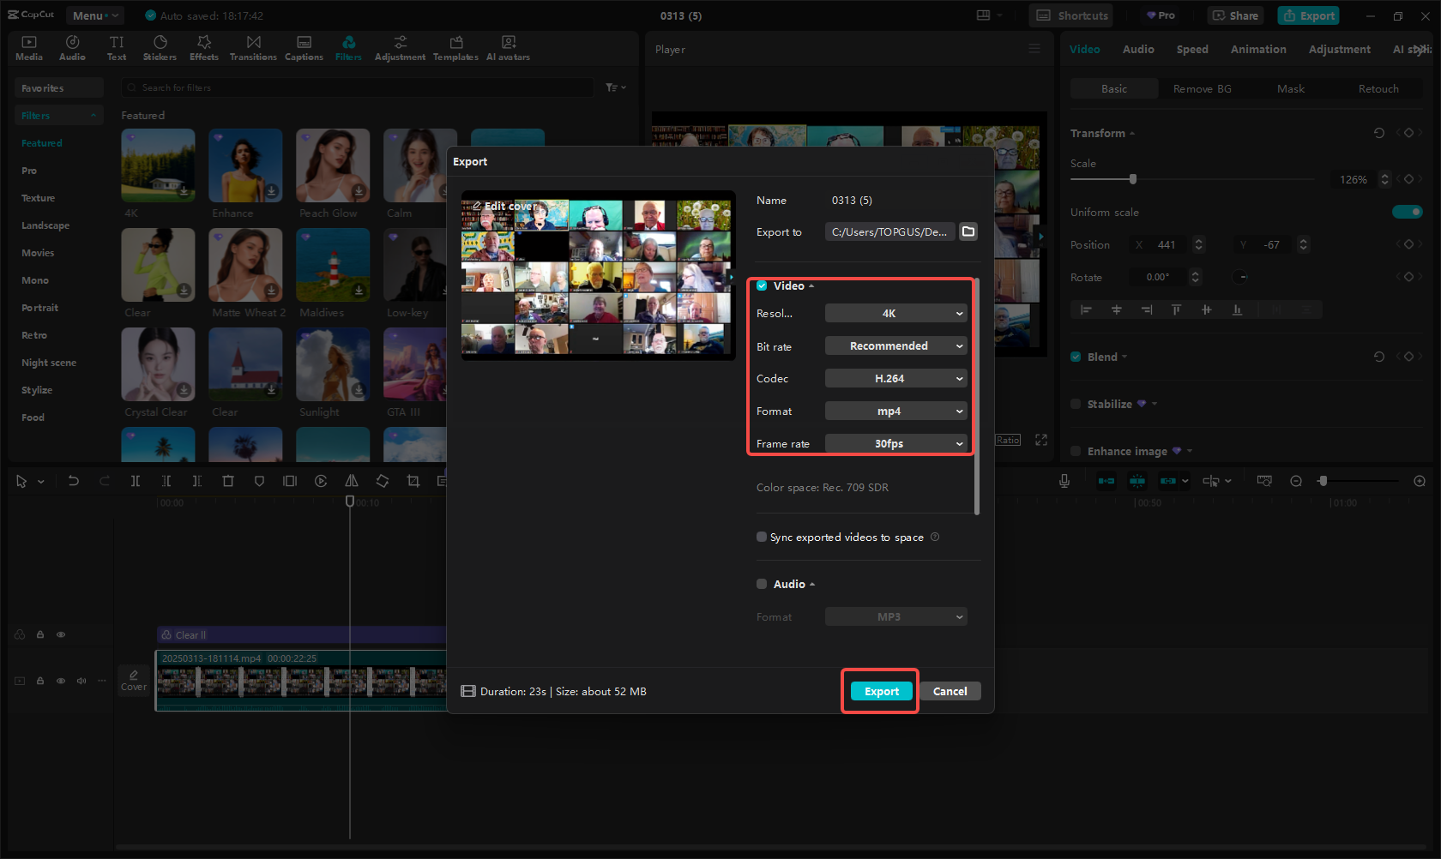Open the AI avatars panel

point(508,47)
